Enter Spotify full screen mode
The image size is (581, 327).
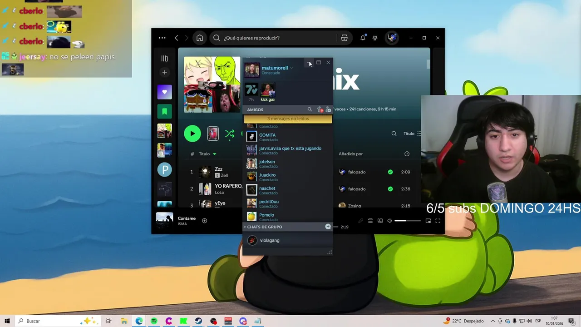[x=438, y=221]
